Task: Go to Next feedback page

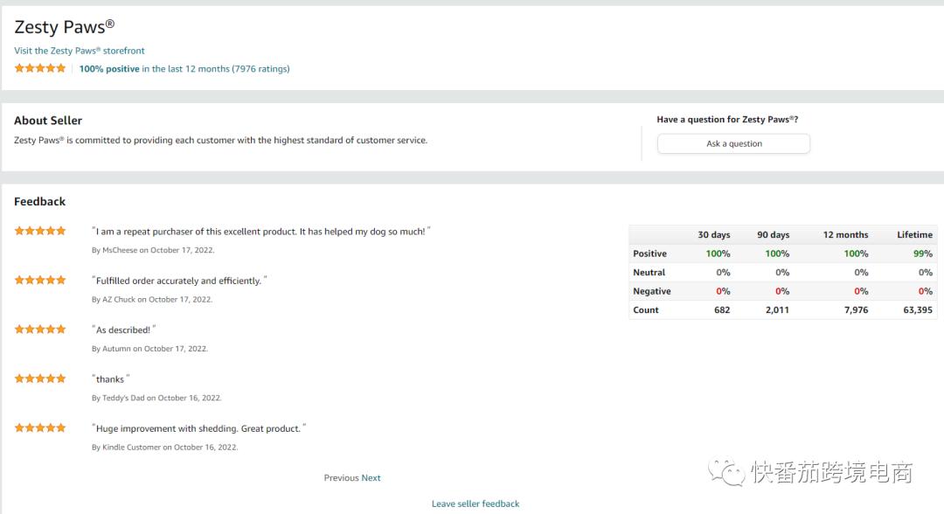Action: (371, 478)
